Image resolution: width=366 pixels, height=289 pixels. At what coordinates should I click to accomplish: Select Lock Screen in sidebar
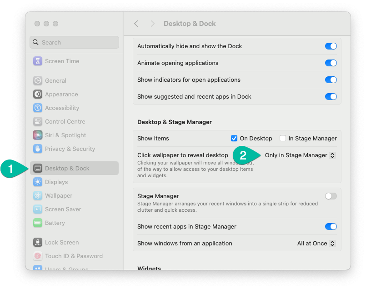(75, 242)
